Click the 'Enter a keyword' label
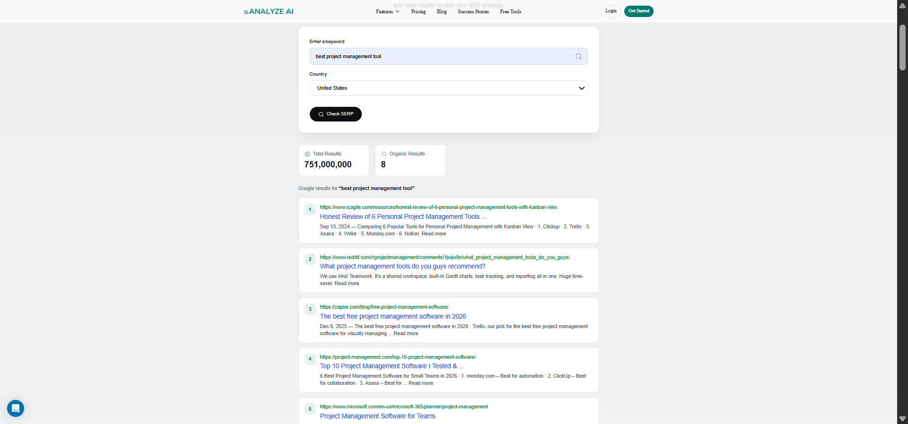 (x=327, y=42)
